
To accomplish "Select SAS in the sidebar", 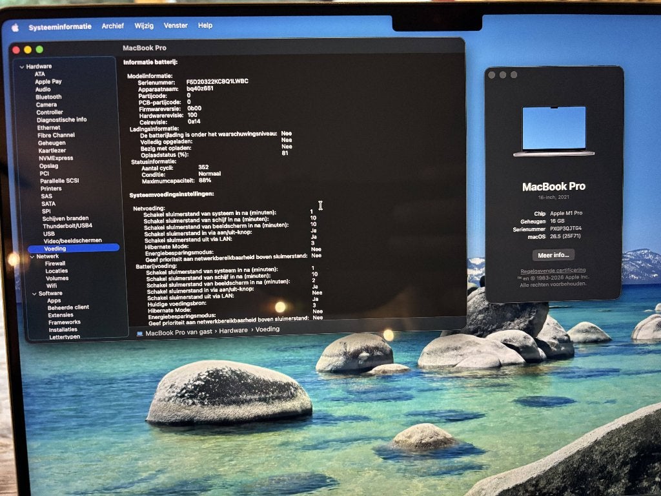I will click(x=46, y=196).
